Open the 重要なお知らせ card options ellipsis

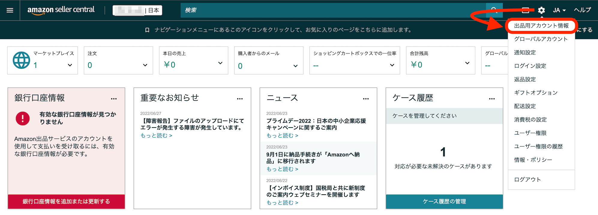point(240,99)
